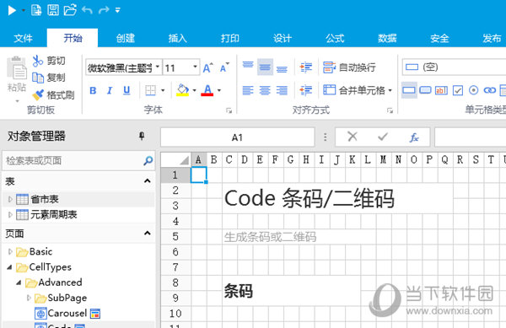Click the 复制 copy button

(49, 78)
